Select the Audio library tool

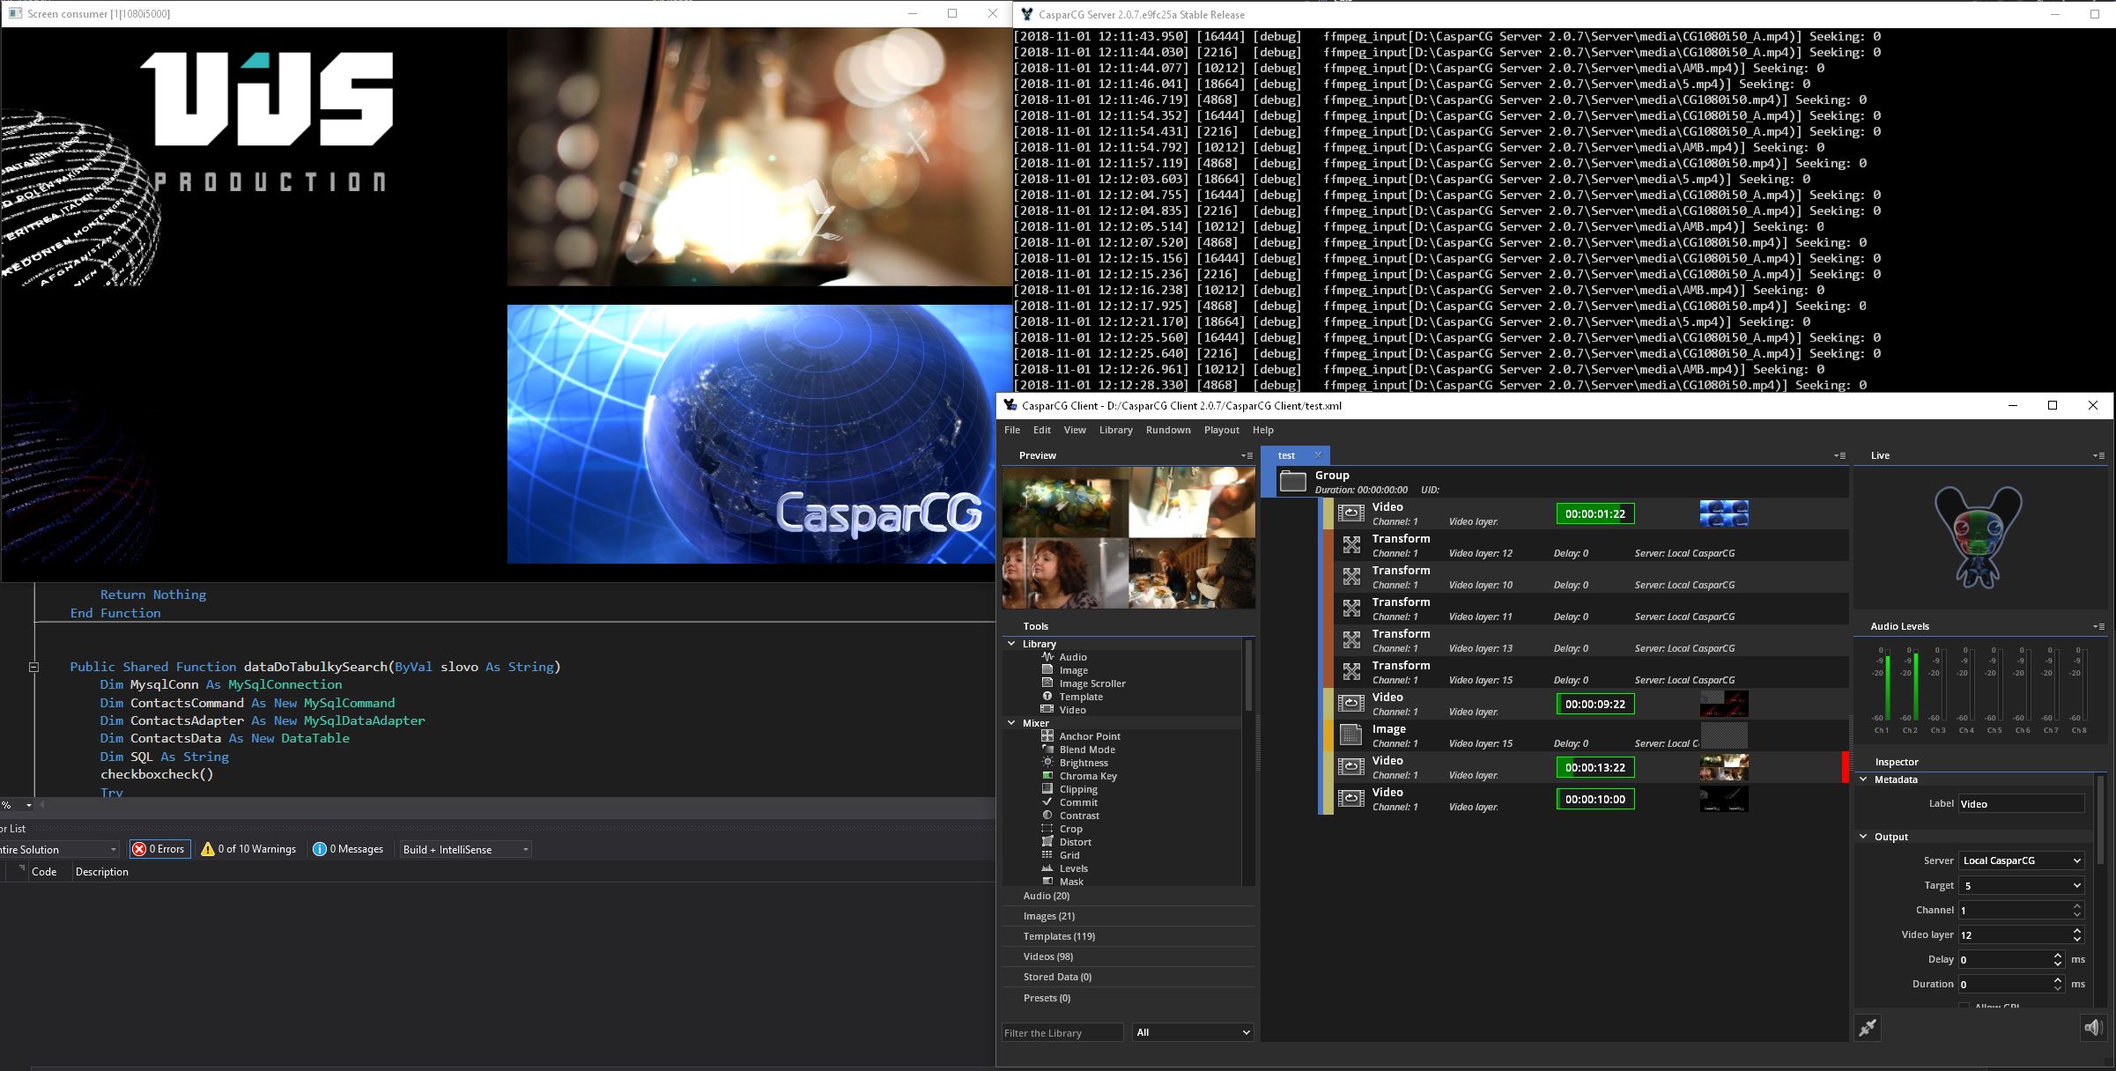tap(1072, 657)
